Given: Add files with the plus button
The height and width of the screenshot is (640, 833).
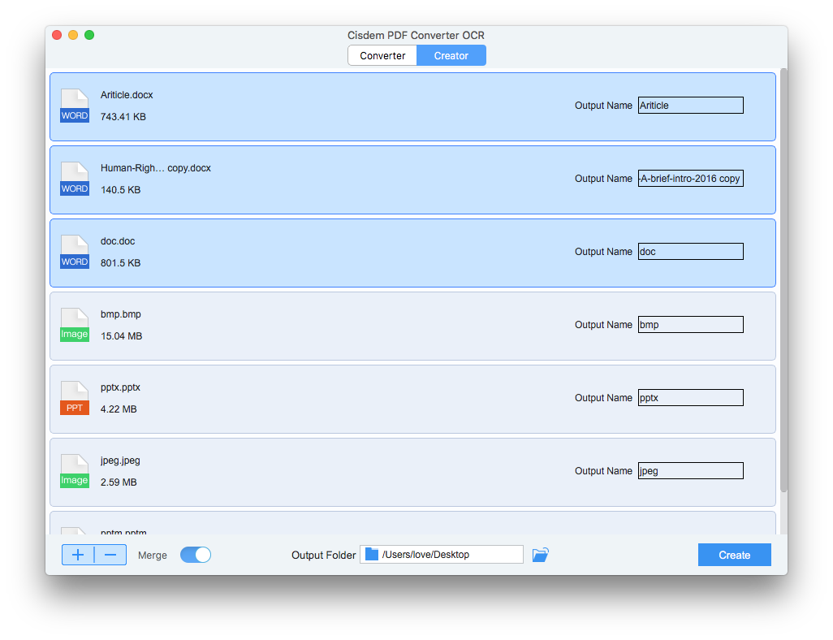Looking at the screenshot, I should [78, 555].
